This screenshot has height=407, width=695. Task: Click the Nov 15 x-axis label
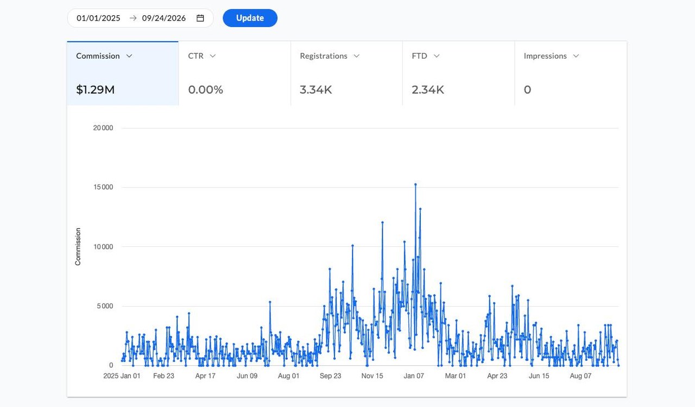pyautogui.click(x=372, y=376)
